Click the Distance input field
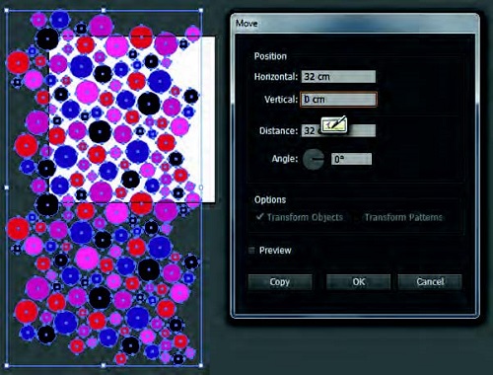 point(338,130)
